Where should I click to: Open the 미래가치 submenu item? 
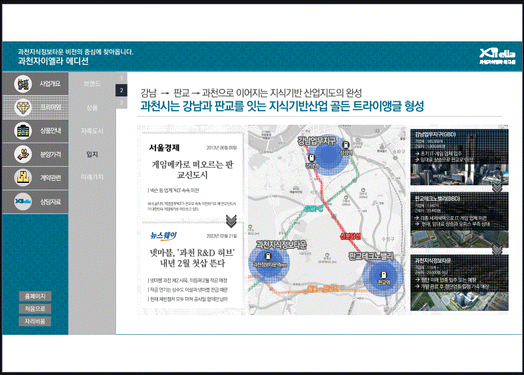click(92, 177)
